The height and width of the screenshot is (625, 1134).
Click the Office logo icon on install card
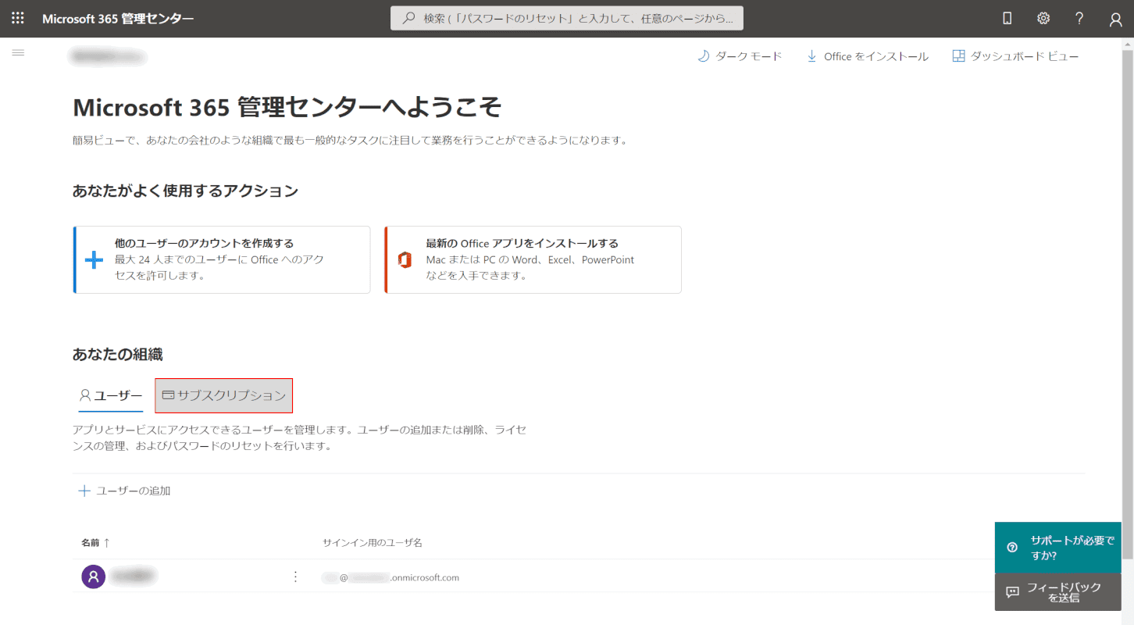point(405,260)
